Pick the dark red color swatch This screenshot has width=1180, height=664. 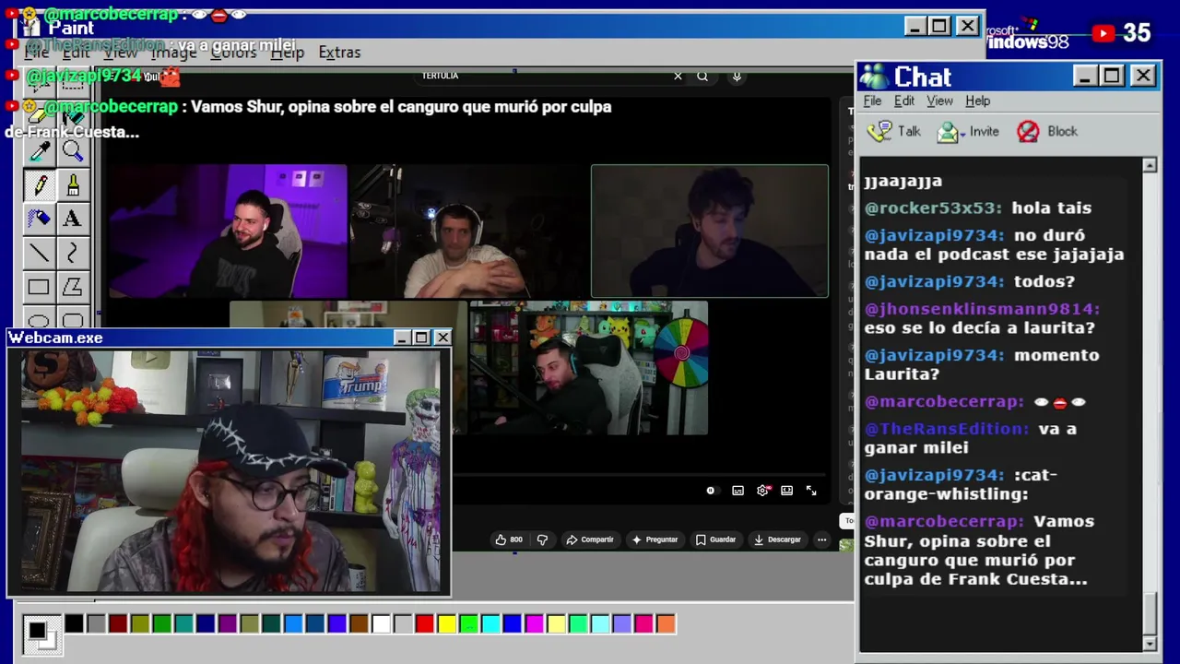click(118, 624)
